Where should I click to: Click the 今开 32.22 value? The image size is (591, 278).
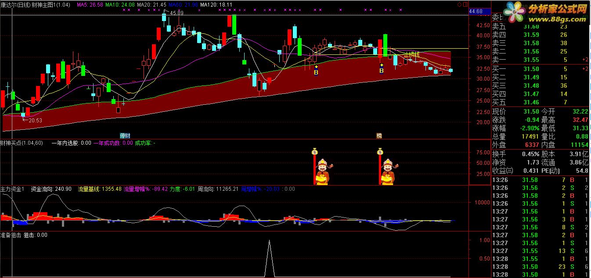[580, 112]
